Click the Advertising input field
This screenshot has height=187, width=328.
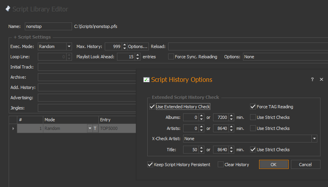coord(87,98)
